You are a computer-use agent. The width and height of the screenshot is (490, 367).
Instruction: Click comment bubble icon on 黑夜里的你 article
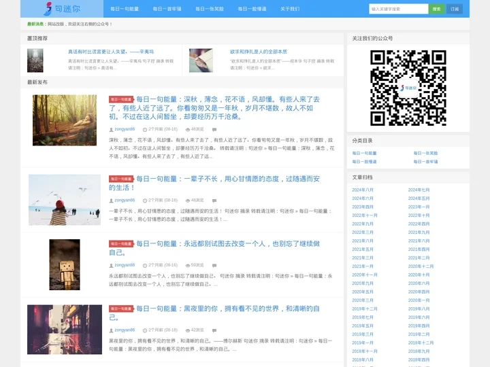214,330
